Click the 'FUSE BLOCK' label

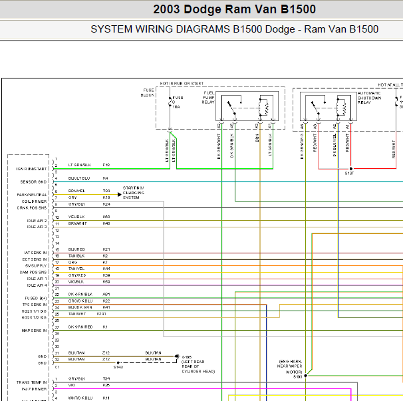click(148, 92)
